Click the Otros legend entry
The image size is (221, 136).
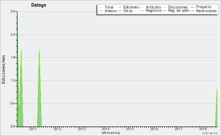pos(125,11)
